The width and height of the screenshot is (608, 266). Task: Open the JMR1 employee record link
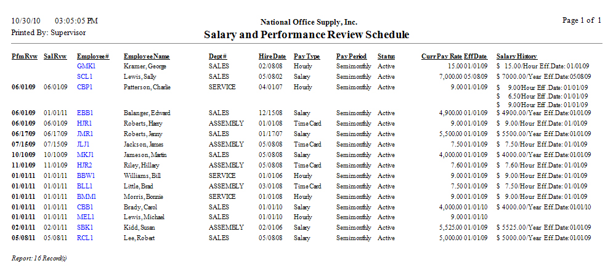click(85, 134)
